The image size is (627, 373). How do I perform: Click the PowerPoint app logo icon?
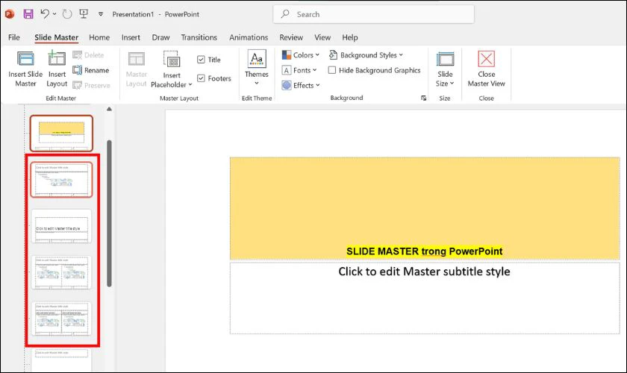pyautogui.click(x=10, y=14)
